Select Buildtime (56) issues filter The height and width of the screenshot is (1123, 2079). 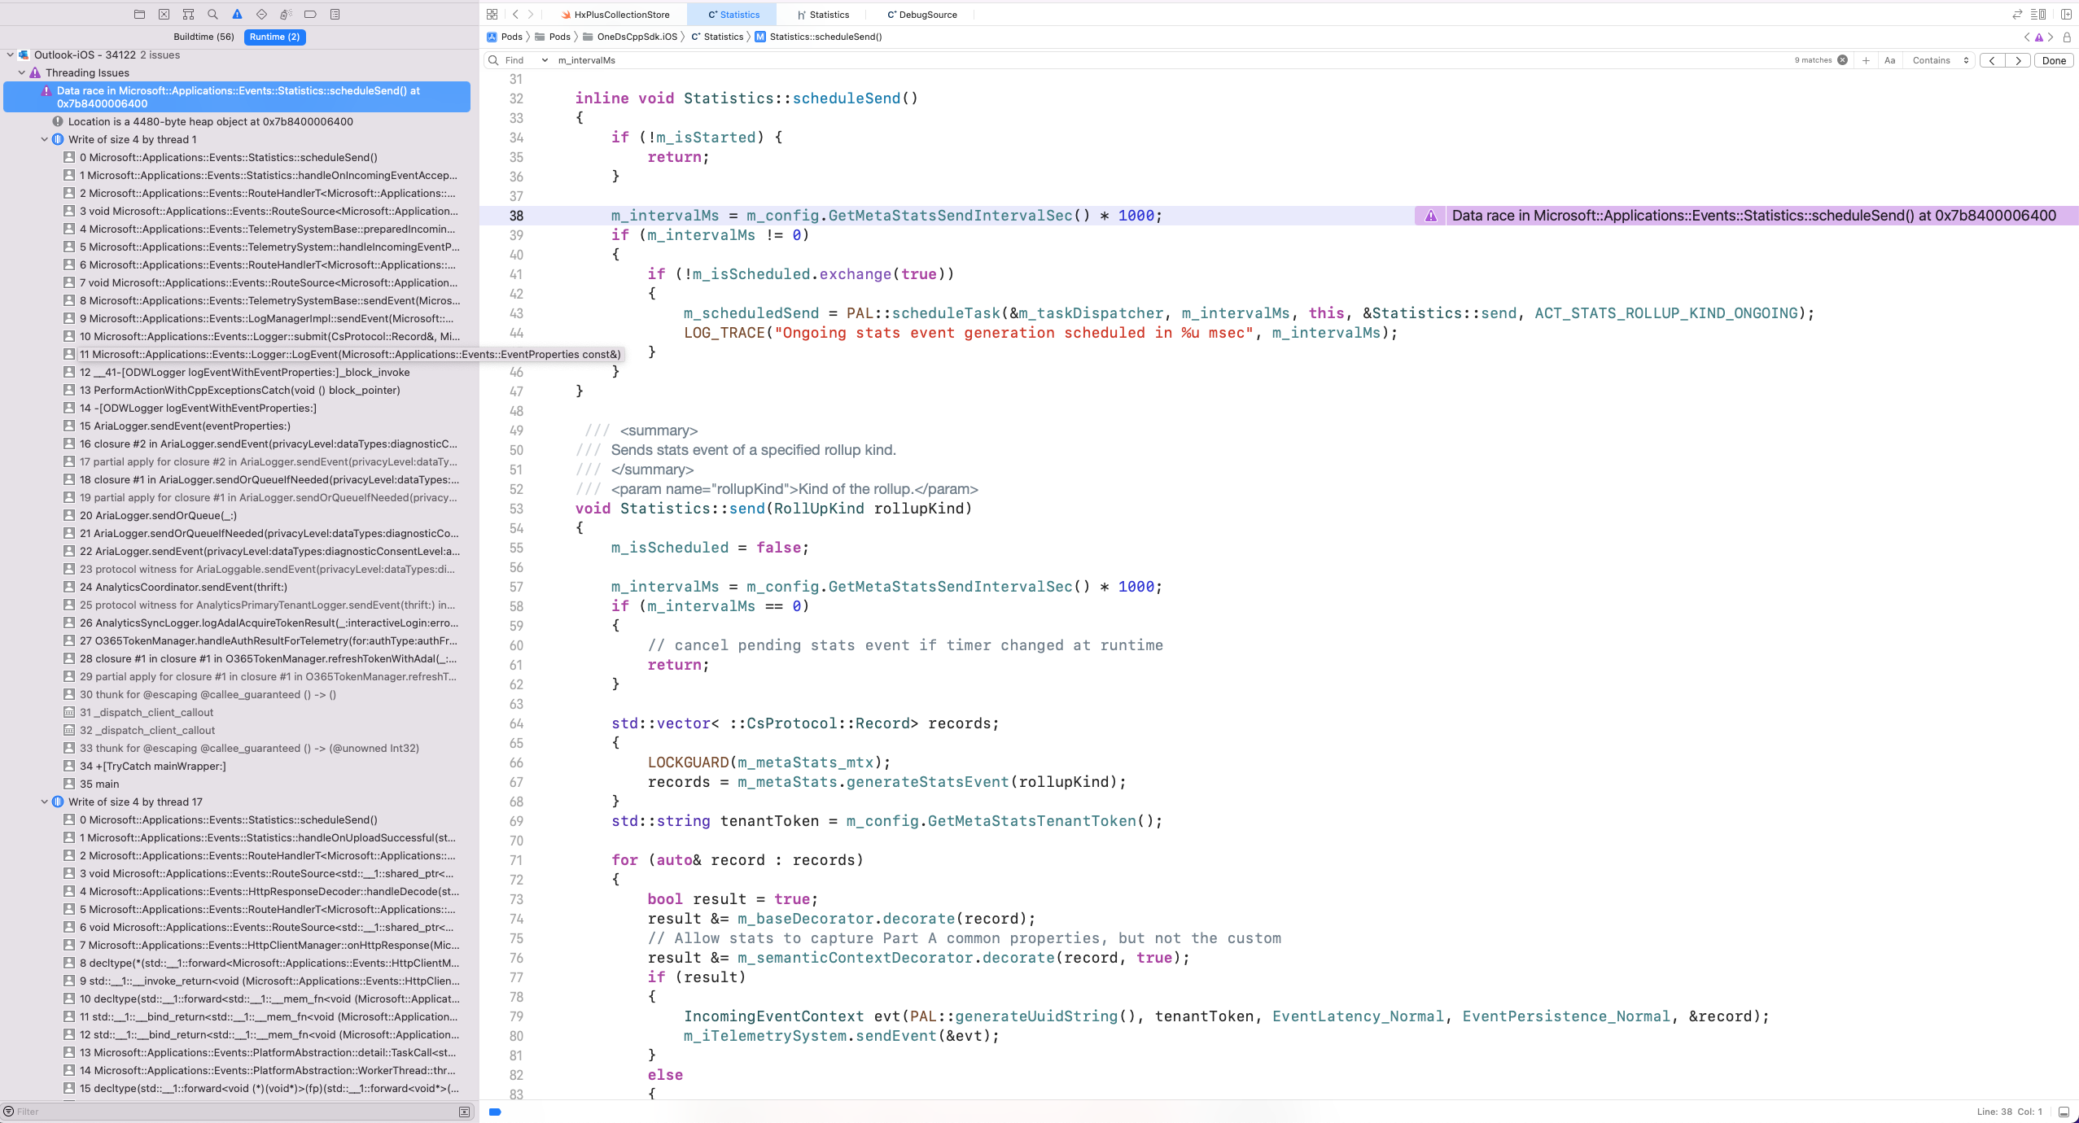[204, 37]
